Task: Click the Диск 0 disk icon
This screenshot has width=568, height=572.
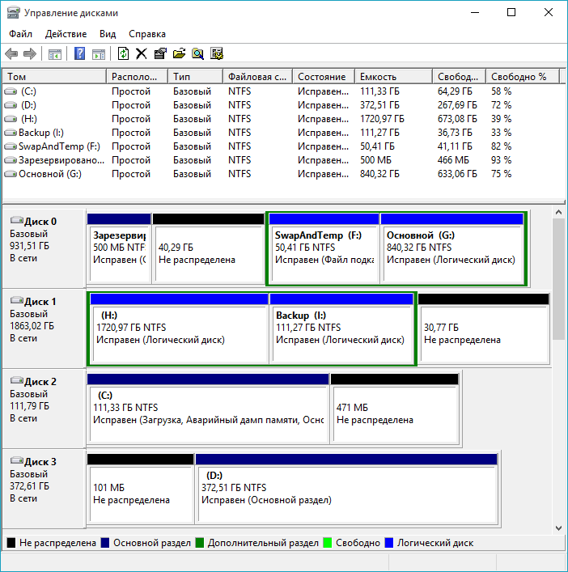Action: (x=16, y=220)
